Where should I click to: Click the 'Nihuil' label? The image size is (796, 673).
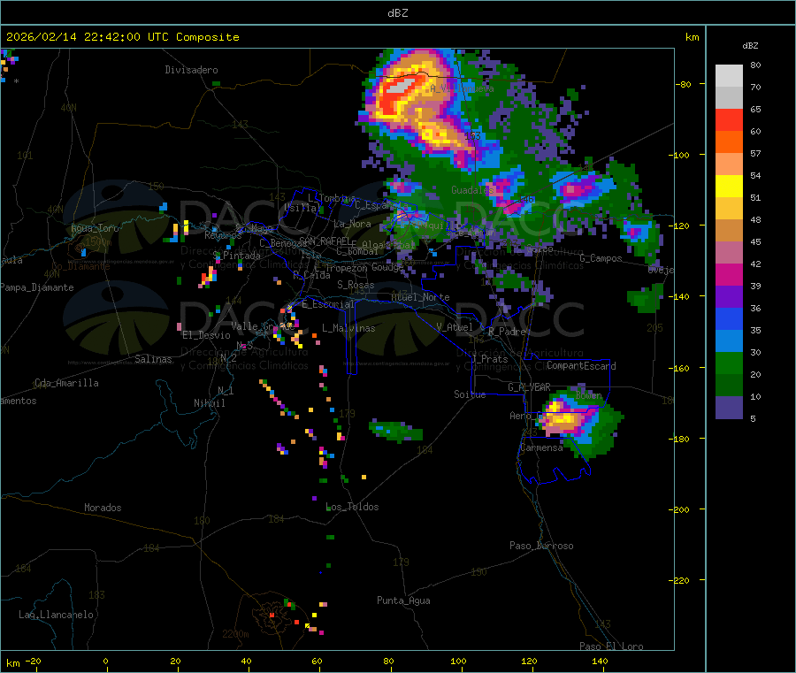[x=209, y=403]
